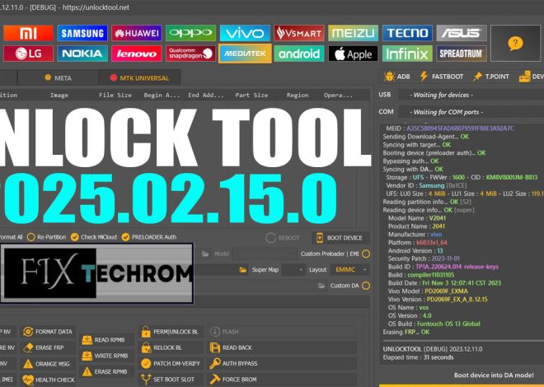The height and width of the screenshot is (387, 544).
Task: Click the Region column header
Action: click(298, 95)
